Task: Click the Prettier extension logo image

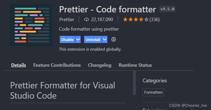Action: click(31, 25)
